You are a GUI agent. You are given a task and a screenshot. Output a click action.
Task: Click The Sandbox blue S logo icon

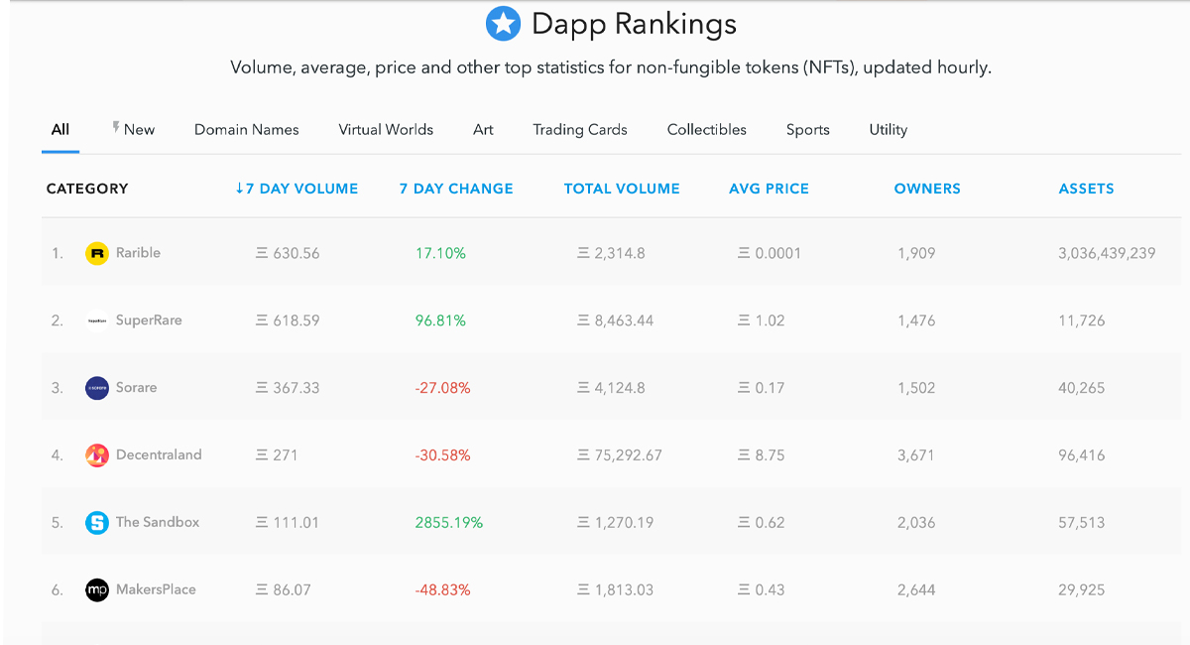[x=96, y=523]
